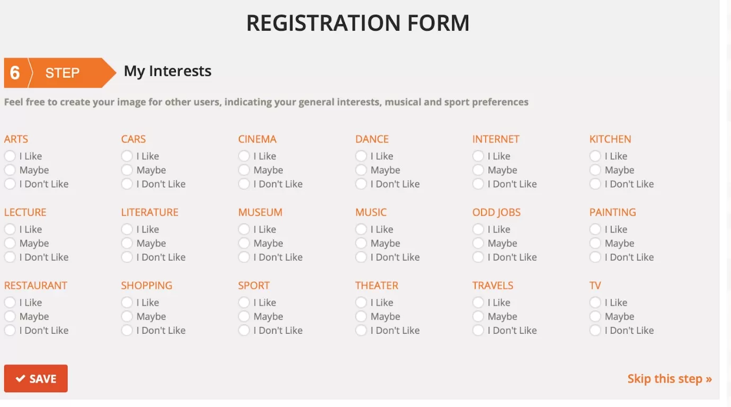
Task: Mark Theater as "I Don't Like"
Action: [361, 330]
